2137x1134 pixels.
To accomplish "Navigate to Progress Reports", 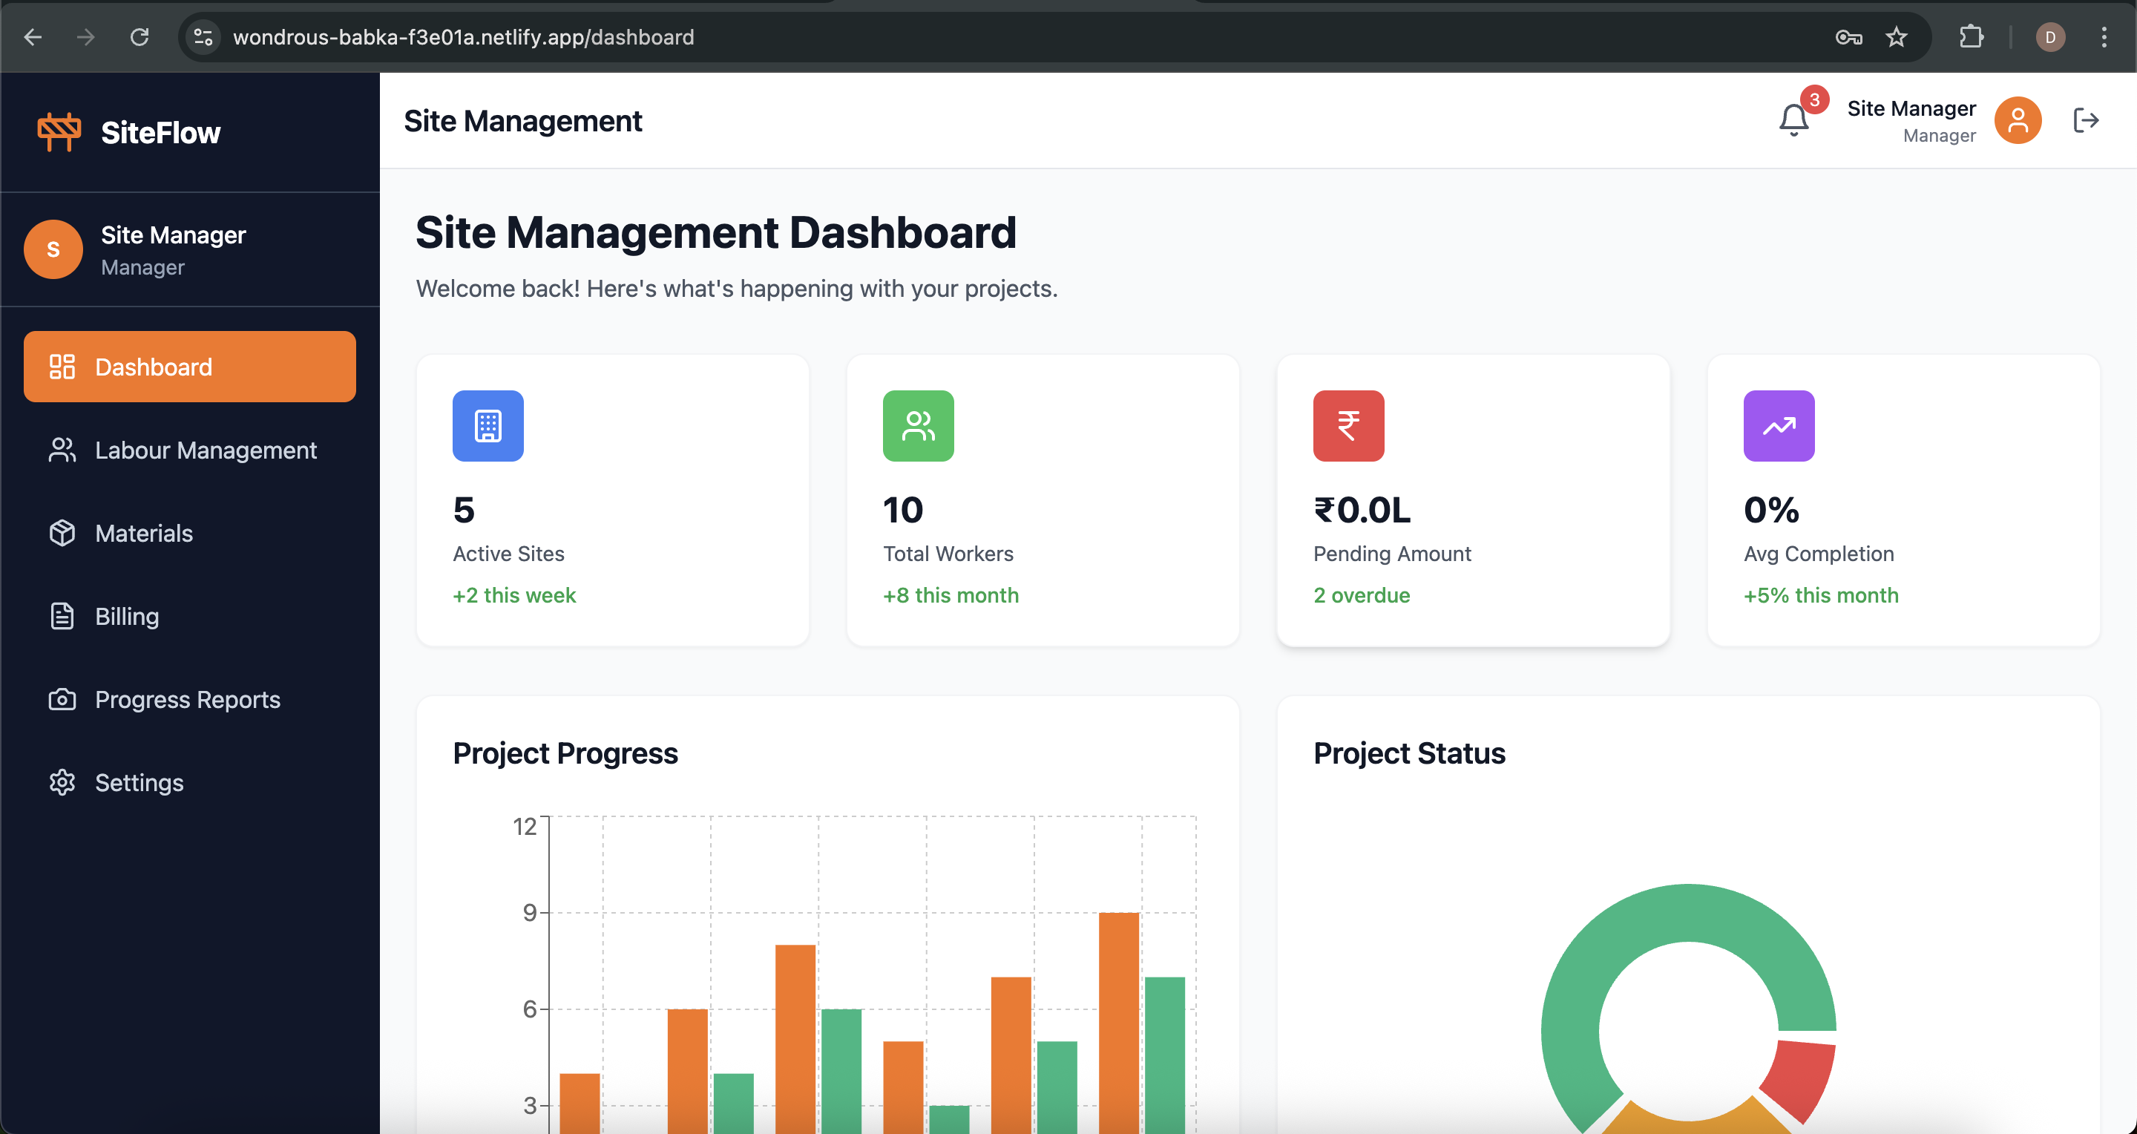I will pyautogui.click(x=187, y=699).
